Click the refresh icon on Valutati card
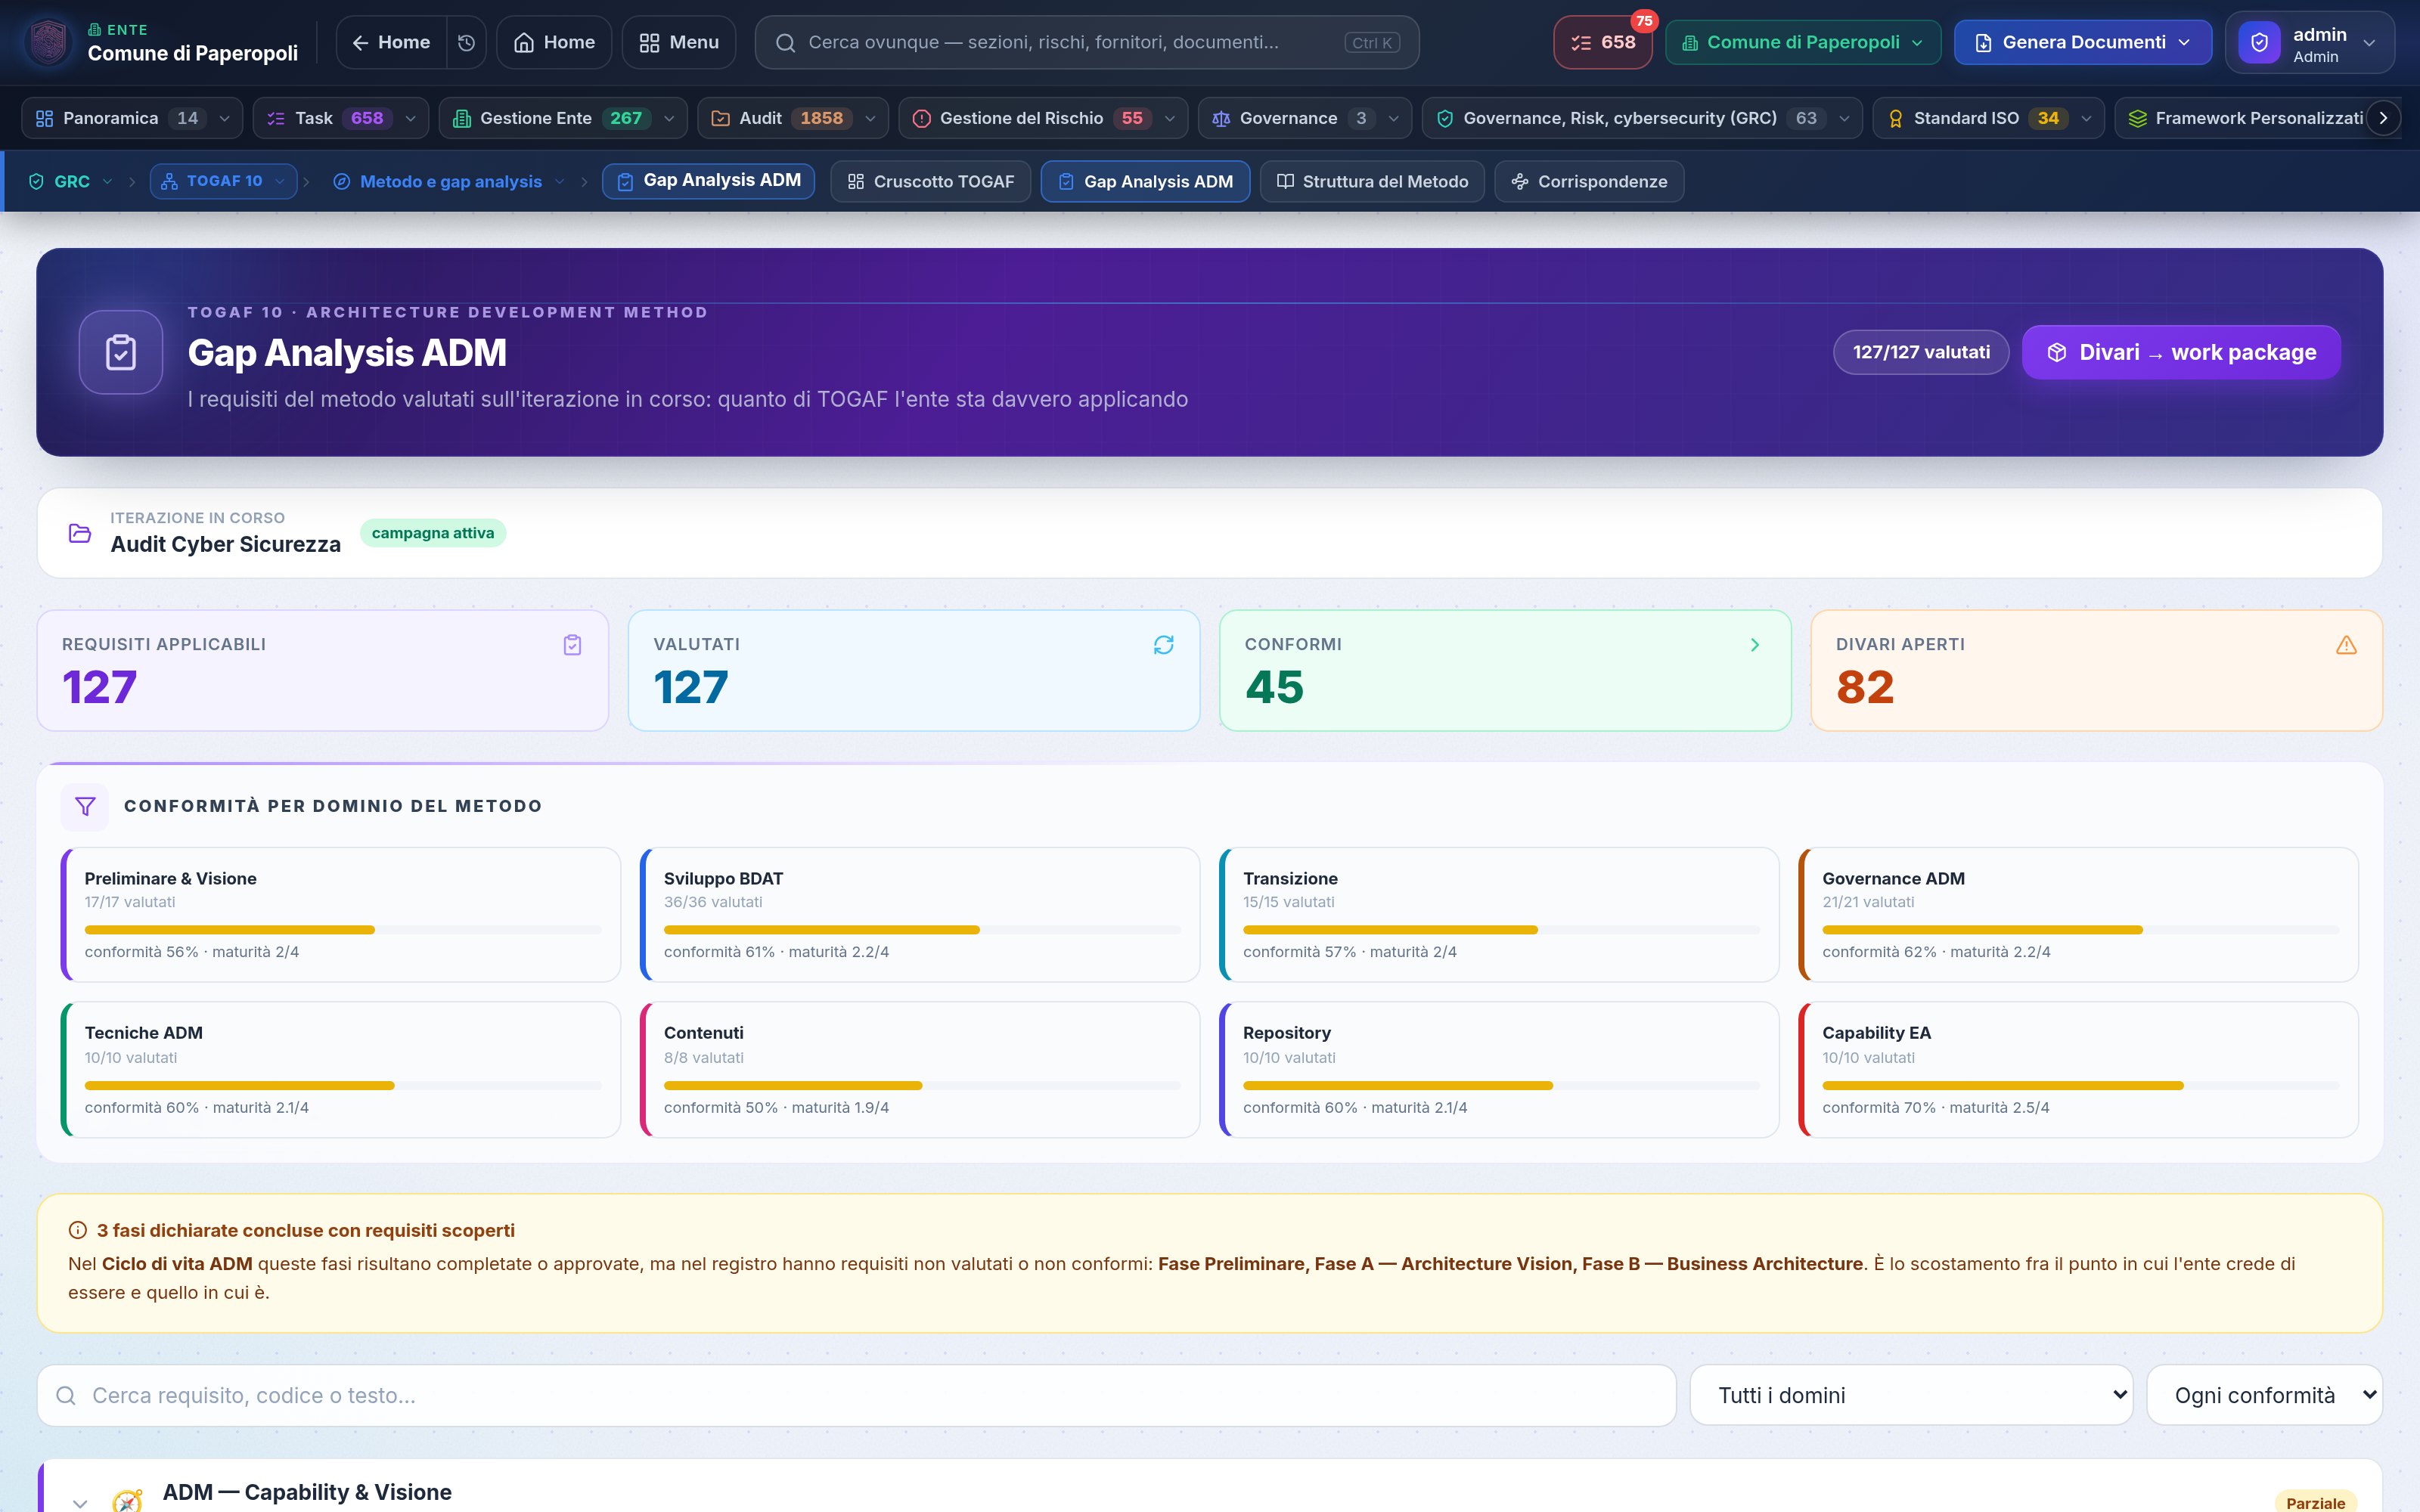Image resolution: width=2420 pixels, height=1512 pixels. [1163, 645]
